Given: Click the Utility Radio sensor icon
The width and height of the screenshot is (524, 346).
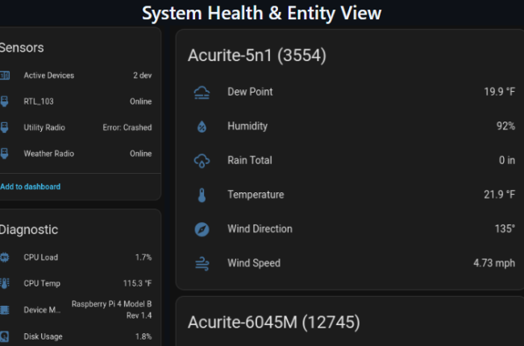Looking at the screenshot, I should pyautogui.click(x=4, y=127).
